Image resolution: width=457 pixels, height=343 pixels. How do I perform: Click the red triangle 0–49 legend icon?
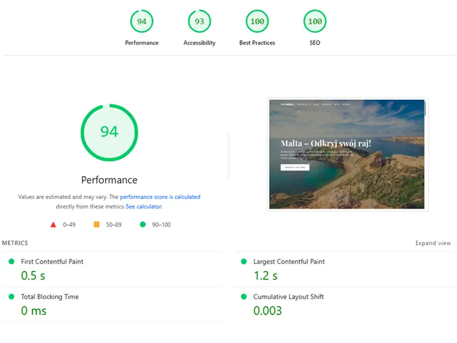[x=53, y=225]
